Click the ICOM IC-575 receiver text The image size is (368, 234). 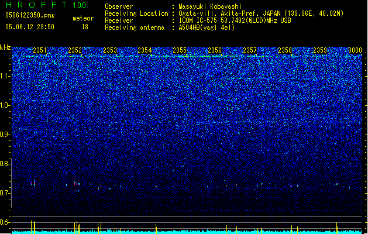coord(235,20)
